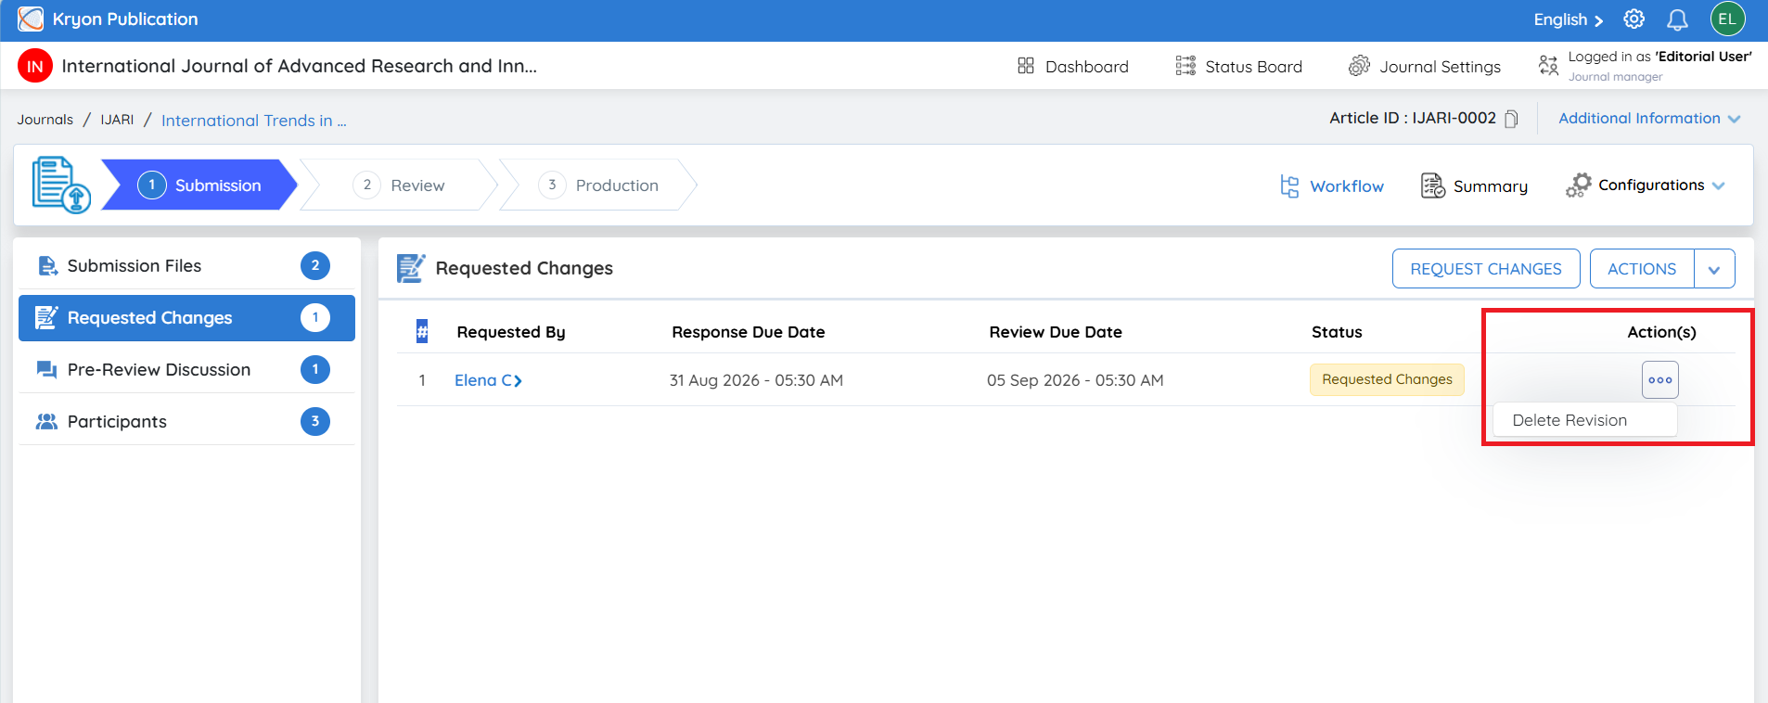Image resolution: width=1768 pixels, height=703 pixels.
Task: Click the role switch icon beside Logged in as
Action: click(x=1548, y=65)
